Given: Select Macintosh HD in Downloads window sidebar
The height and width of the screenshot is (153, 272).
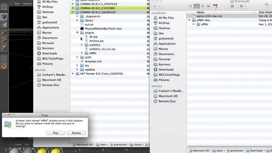Looking at the screenshot, I should click(168, 96).
